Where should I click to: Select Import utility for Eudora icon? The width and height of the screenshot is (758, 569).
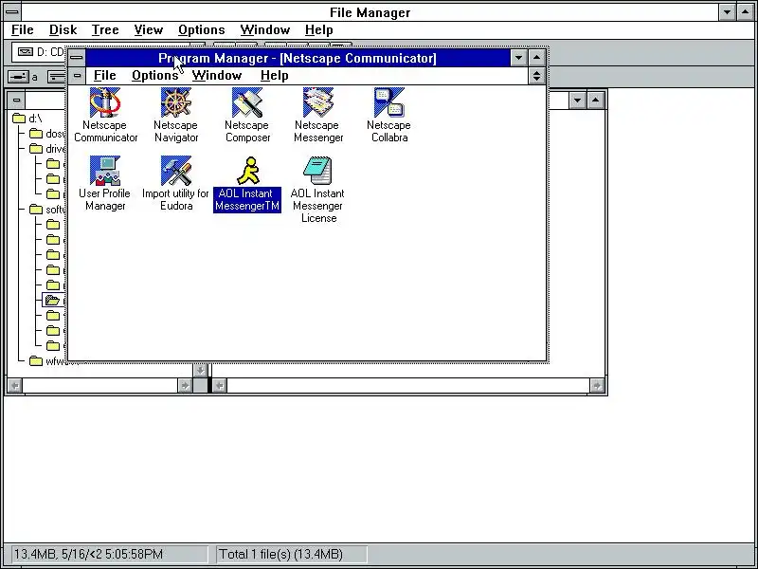click(176, 183)
